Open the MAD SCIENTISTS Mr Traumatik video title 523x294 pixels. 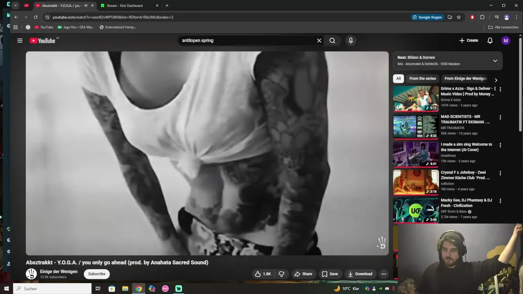tap(465, 119)
